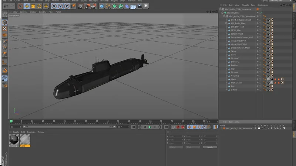Open the viewport Filter menu
Image resolution: width=296 pixels, height=166 pixels.
[51, 12]
